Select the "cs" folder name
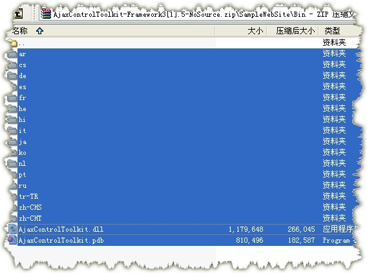This screenshot has width=367, height=273. click(23, 65)
